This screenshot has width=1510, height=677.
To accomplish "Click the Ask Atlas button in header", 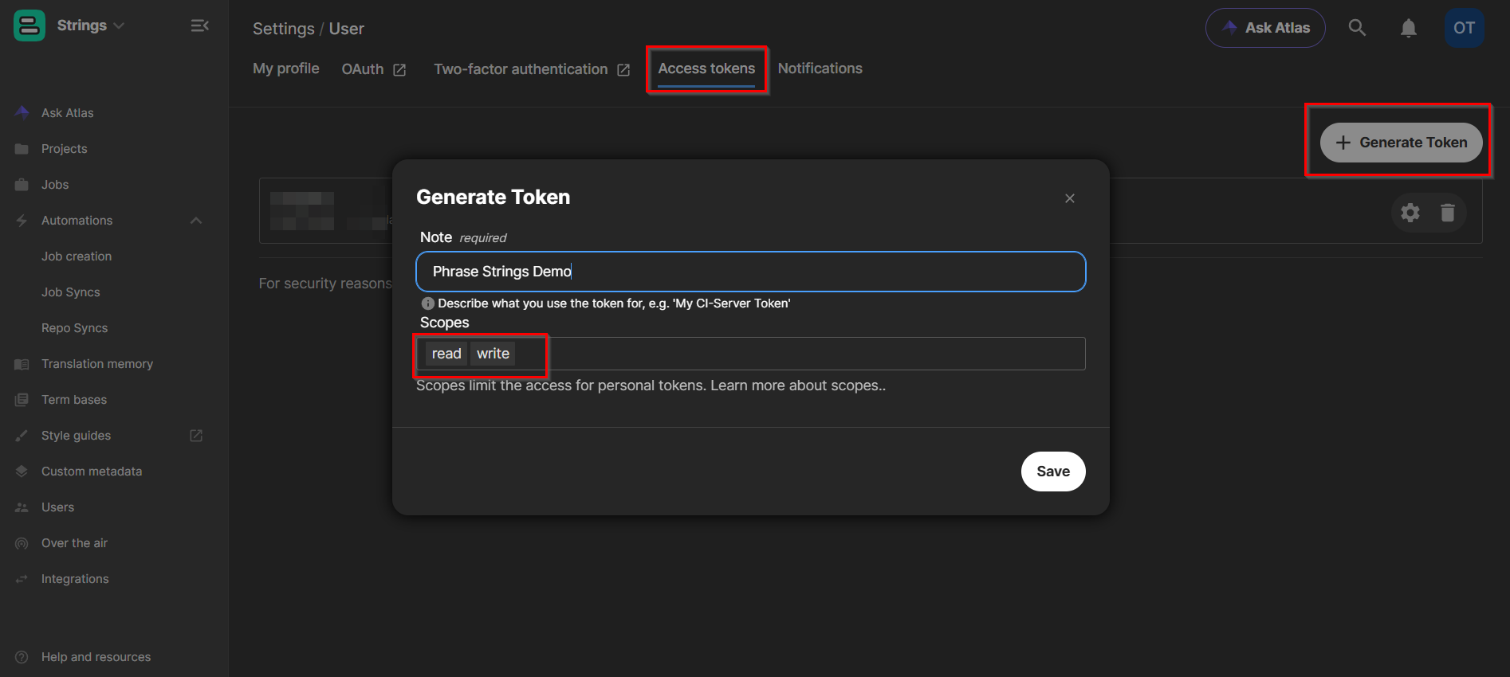I will pos(1265,28).
